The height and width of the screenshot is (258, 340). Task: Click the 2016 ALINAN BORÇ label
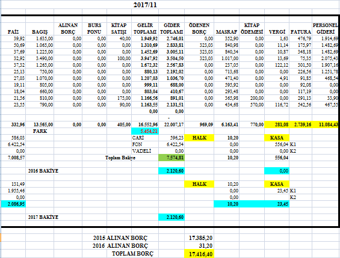pos(120,246)
